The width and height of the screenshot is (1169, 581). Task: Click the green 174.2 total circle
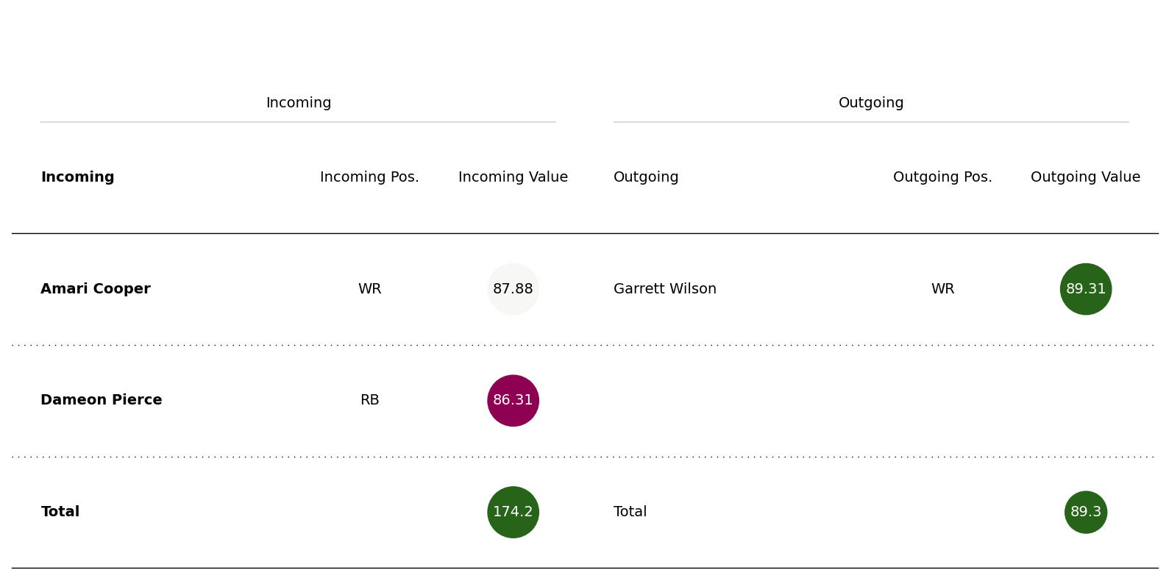coord(513,512)
